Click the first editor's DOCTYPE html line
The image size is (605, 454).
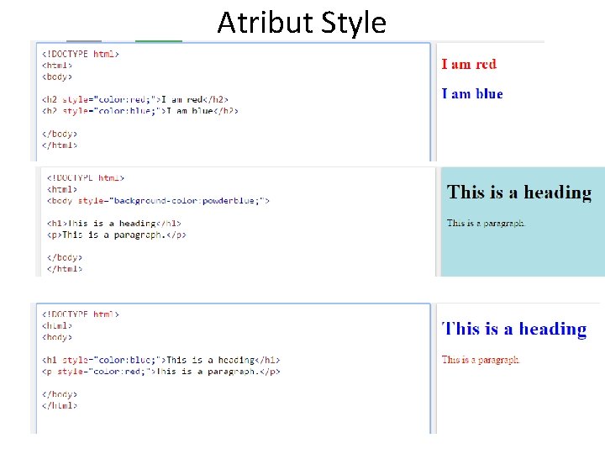click(x=81, y=54)
